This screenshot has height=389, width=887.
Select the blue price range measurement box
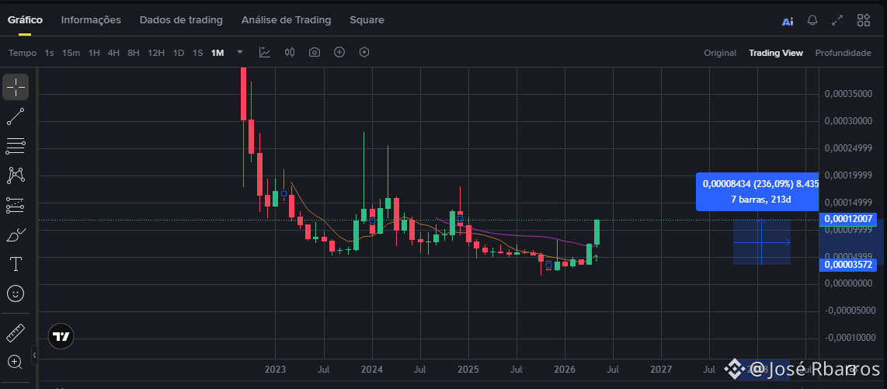761,242
